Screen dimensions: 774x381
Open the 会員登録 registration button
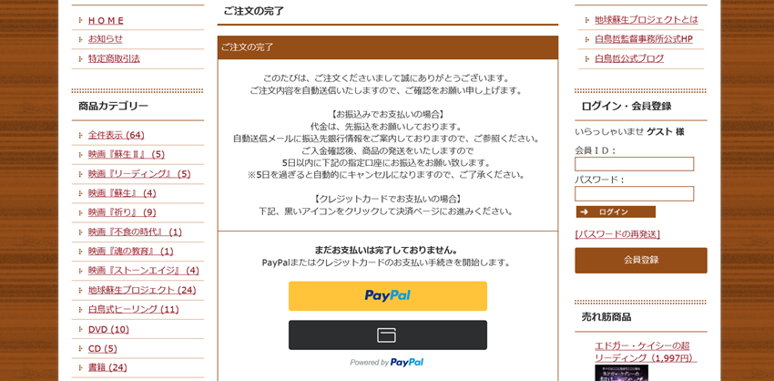[x=641, y=261]
